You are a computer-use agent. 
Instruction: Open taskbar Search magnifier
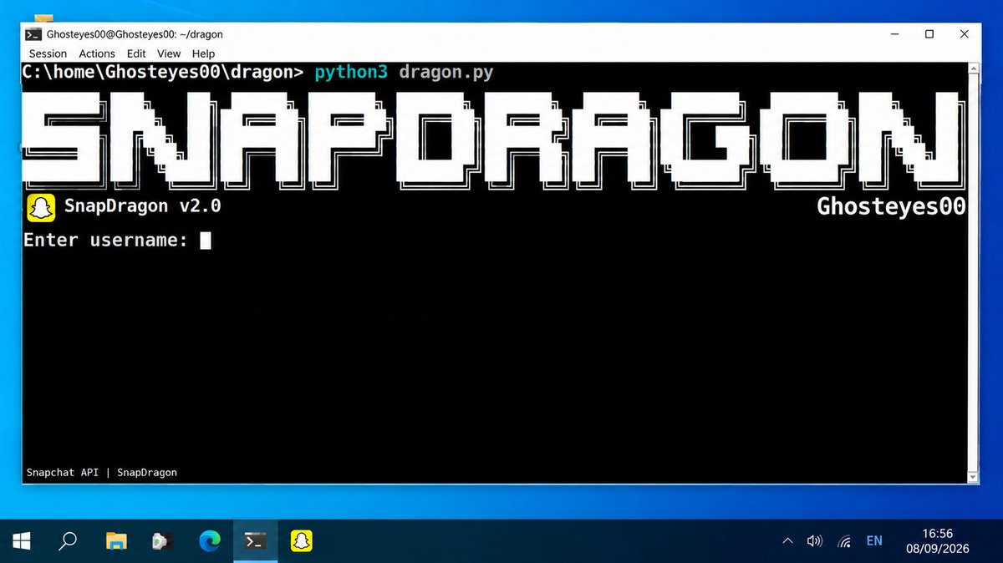68,541
